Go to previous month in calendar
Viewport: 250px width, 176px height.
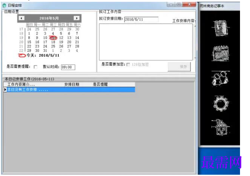coord(22,18)
